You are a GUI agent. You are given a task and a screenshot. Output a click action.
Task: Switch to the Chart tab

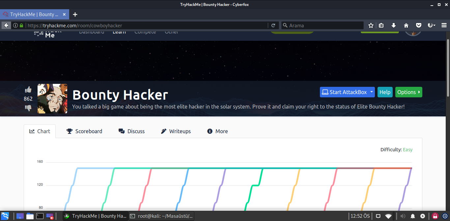(40, 131)
